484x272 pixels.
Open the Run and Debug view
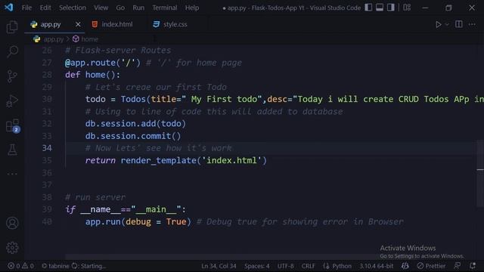tap(12, 100)
